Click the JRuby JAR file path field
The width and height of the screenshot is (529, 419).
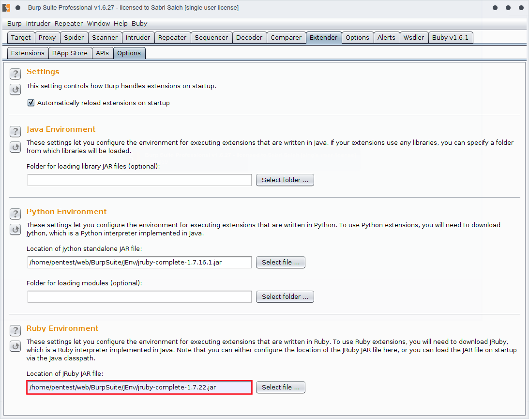pyautogui.click(x=139, y=387)
